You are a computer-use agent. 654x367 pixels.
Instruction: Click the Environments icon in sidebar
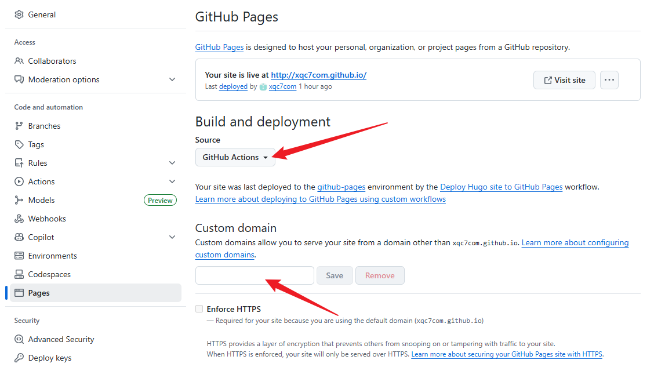click(x=19, y=256)
